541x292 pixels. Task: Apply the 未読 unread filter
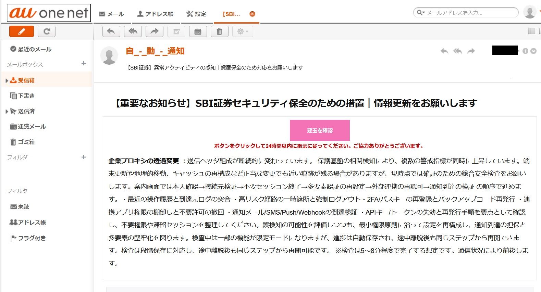[20, 207]
